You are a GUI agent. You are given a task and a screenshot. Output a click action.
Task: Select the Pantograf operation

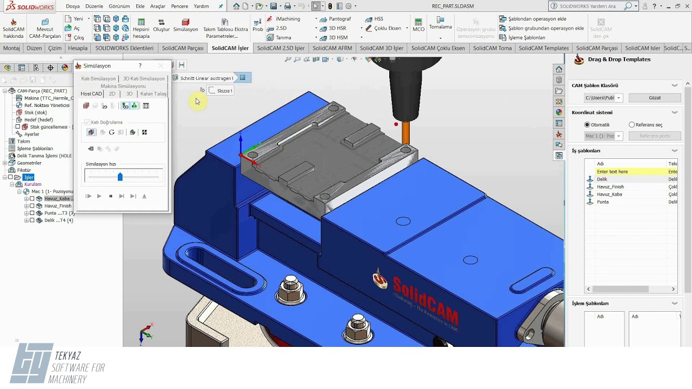click(x=335, y=19)
